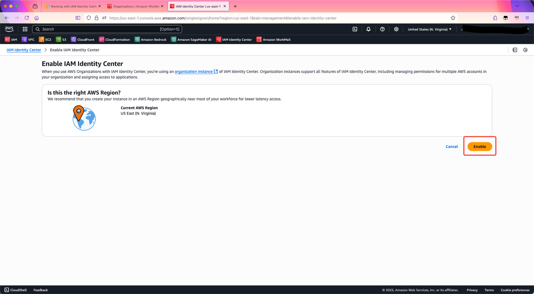This screenshot has height=294, width=534.
Task: Open the IAM shortcut in favorites bar
Action: [x=11, y=39]
